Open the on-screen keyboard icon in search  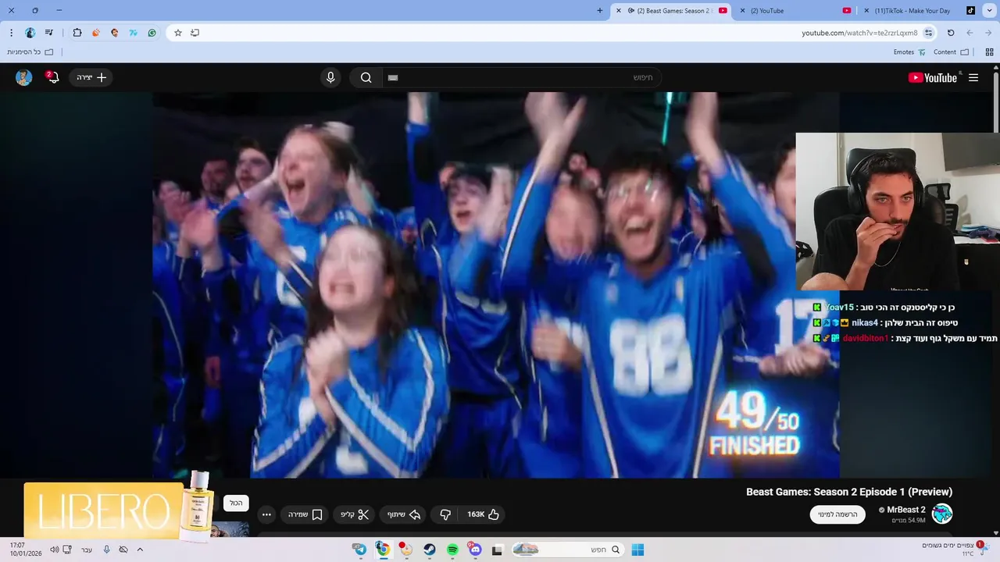393,77
